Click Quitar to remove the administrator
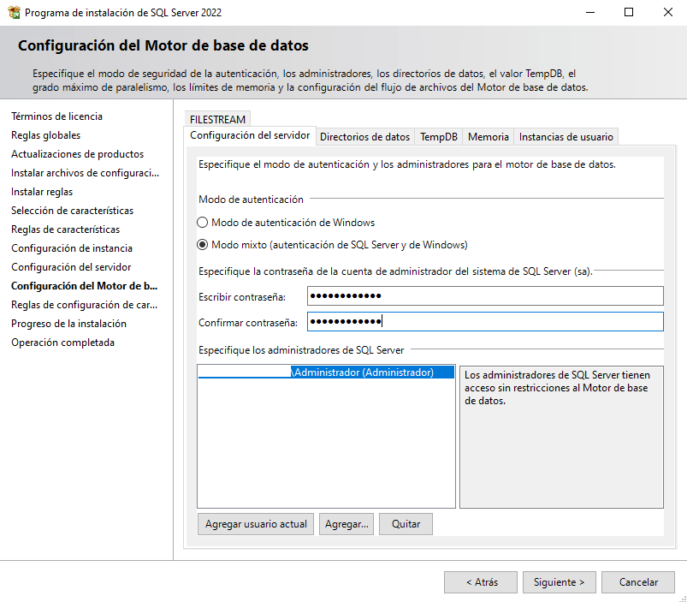Image resolution: width=687 pixels, height=602 pixels. point(406,524)
